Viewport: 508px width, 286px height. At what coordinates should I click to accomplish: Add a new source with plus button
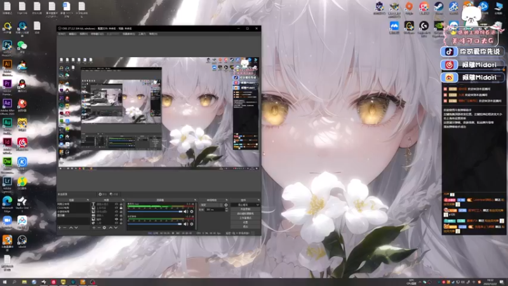[94, 228]
